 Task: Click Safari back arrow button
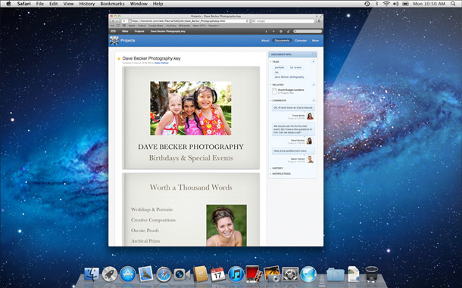113,21
